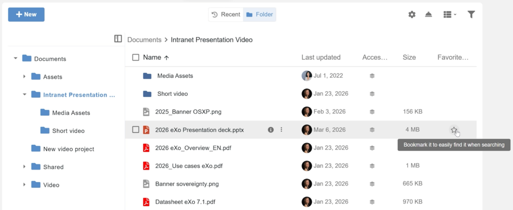The height and width of the screenshot is (210, 513).
Task: Open three-dot menu for 2026 eXo Presentation deck
Action: tap(281, 130)
